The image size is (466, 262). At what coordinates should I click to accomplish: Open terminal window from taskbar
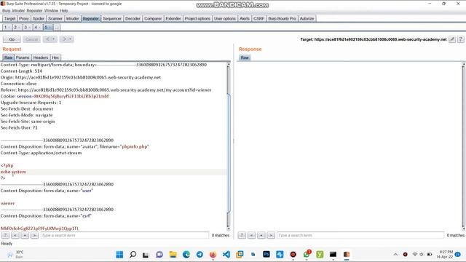click(333, 254)
